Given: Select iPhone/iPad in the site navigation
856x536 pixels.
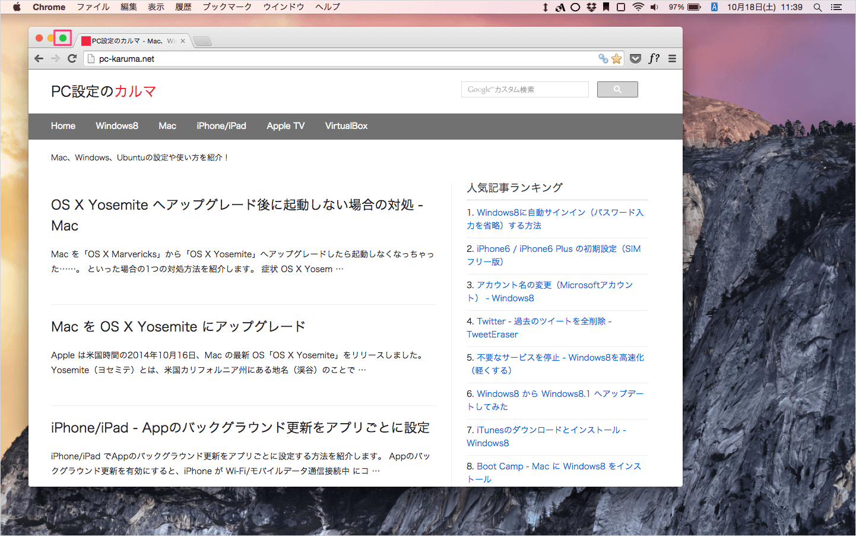Looking at the screenshot, I should 221,126.
